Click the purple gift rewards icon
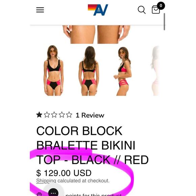The image size is (196, 196). 39,194
